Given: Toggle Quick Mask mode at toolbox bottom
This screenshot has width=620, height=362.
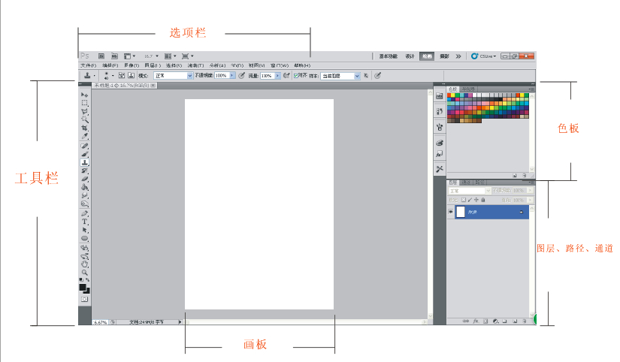Looking at the screenshot, I should (x=85, y=299).
